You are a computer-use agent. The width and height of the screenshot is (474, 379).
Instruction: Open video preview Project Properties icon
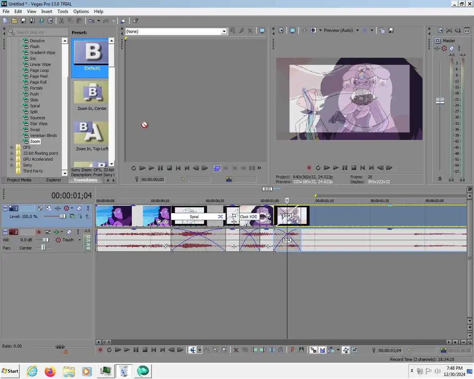pos(281,30)
